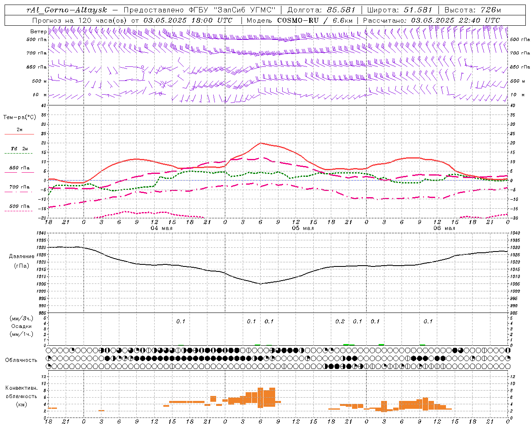This screenshot has width=532, height=425.
Task: Click the 06 мая date label
Action: [x=444, y=228]
